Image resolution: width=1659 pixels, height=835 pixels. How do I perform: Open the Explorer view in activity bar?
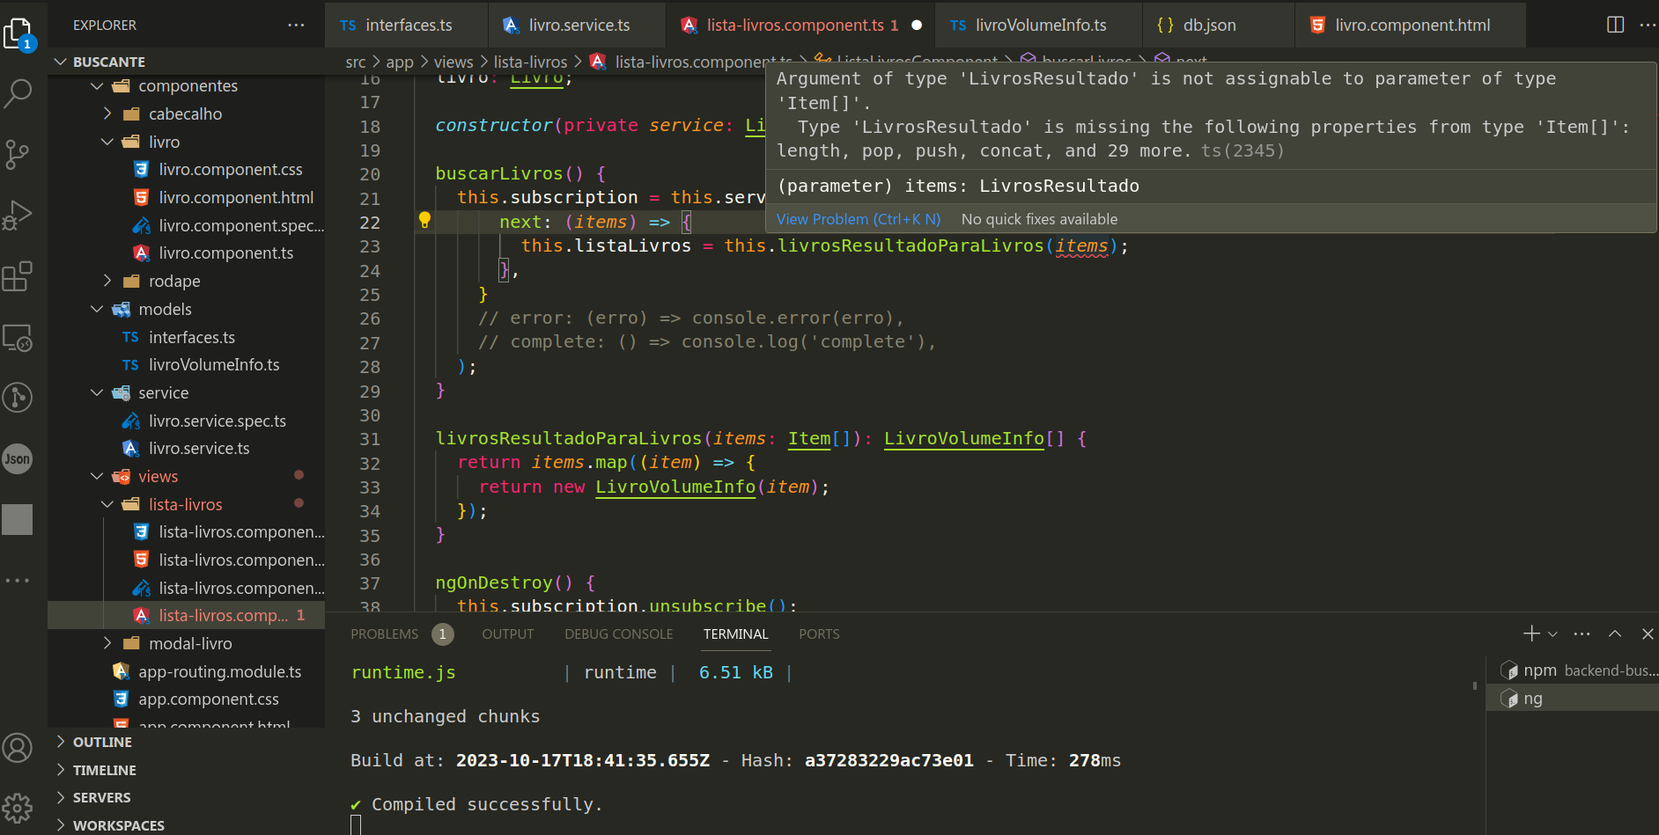18,33
